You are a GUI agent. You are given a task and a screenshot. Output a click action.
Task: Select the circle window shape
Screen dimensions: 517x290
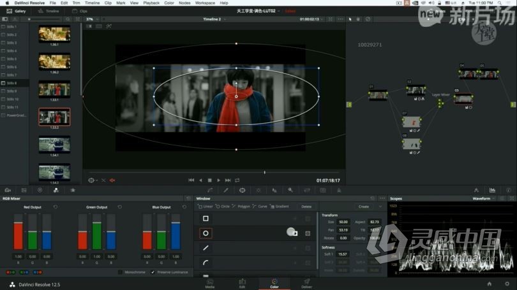[x=206, y=233]
